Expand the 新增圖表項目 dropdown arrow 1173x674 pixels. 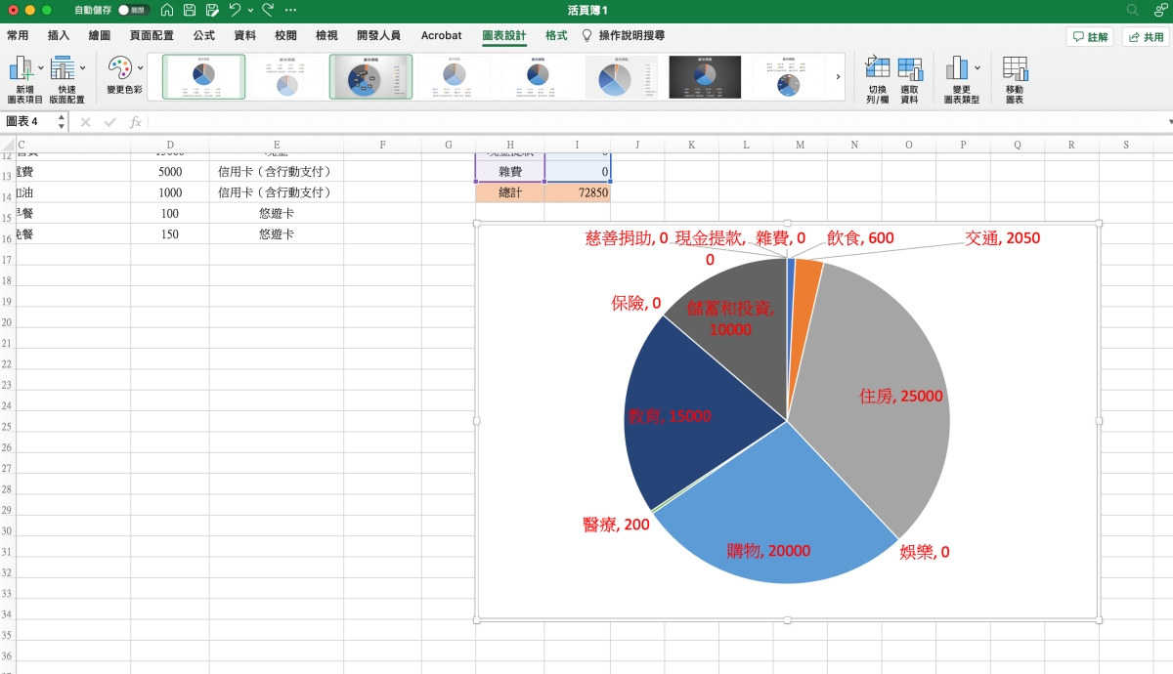pos(41,68)
